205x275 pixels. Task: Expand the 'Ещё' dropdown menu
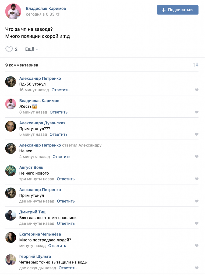click(32, 49)
